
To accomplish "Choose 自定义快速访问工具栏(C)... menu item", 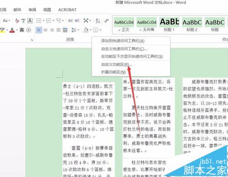I will [x=131, y=49].
